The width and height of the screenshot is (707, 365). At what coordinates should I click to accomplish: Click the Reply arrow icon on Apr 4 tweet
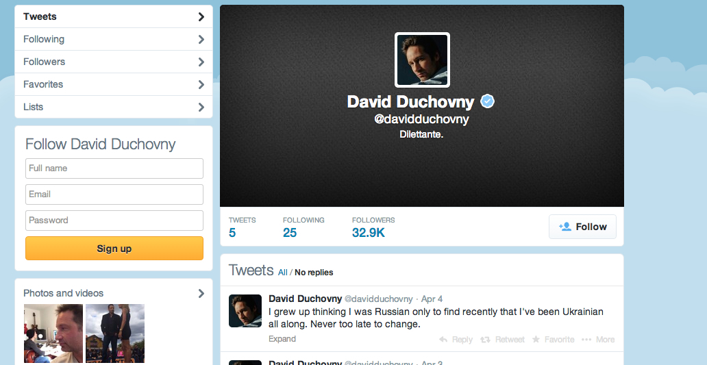tap(443, 339)
